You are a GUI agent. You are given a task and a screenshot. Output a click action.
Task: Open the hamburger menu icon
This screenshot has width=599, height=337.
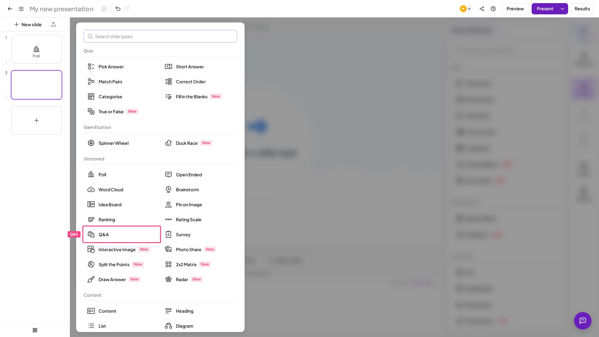21,9
